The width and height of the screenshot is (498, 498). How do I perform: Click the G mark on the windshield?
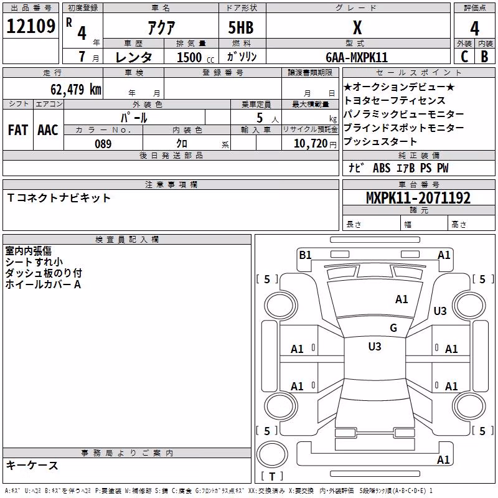393,328
